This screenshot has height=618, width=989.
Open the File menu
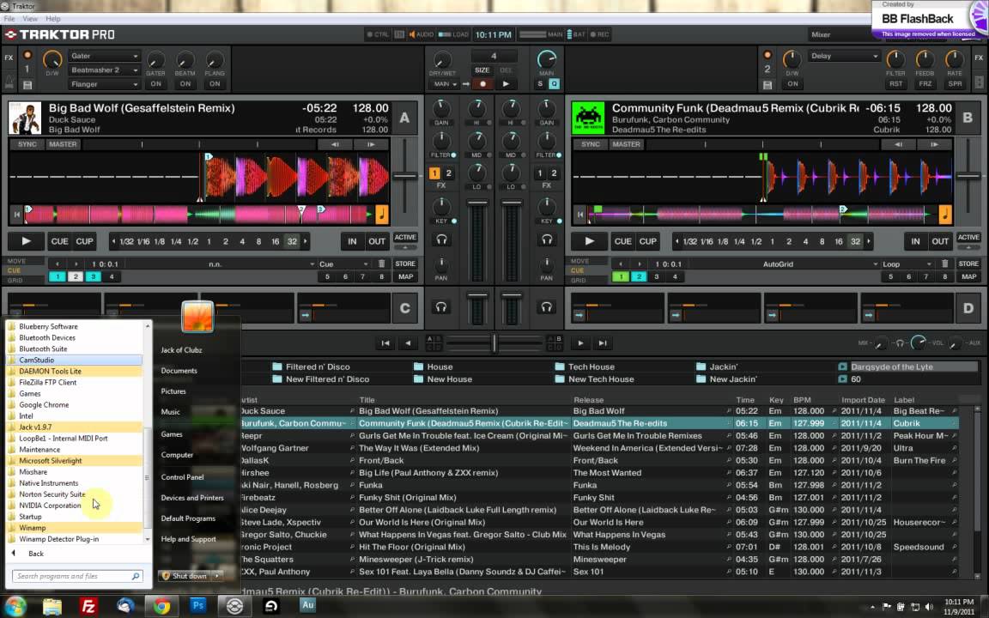click(9, 19)
